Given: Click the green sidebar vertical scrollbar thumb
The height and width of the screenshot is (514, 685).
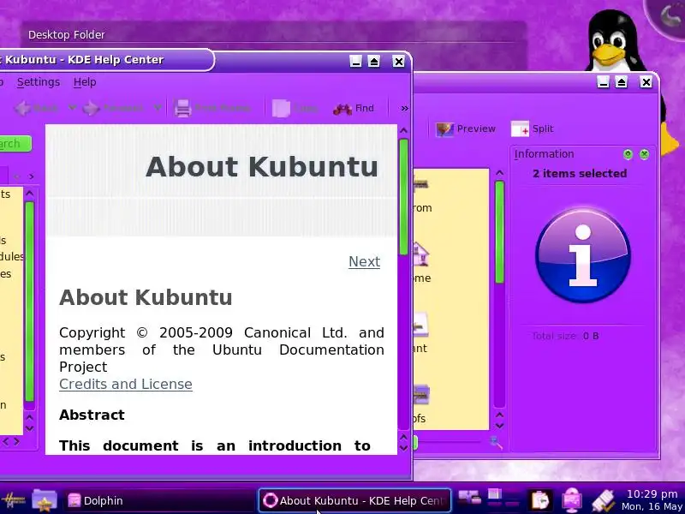Looking at the screenshot, I should tap(29, 302).
